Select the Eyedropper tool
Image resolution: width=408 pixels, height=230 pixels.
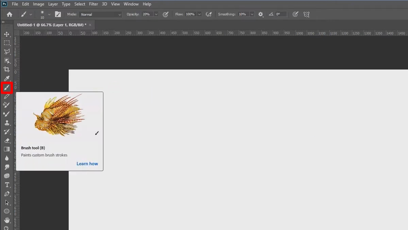pyautogui.click(x=7, y=79)
